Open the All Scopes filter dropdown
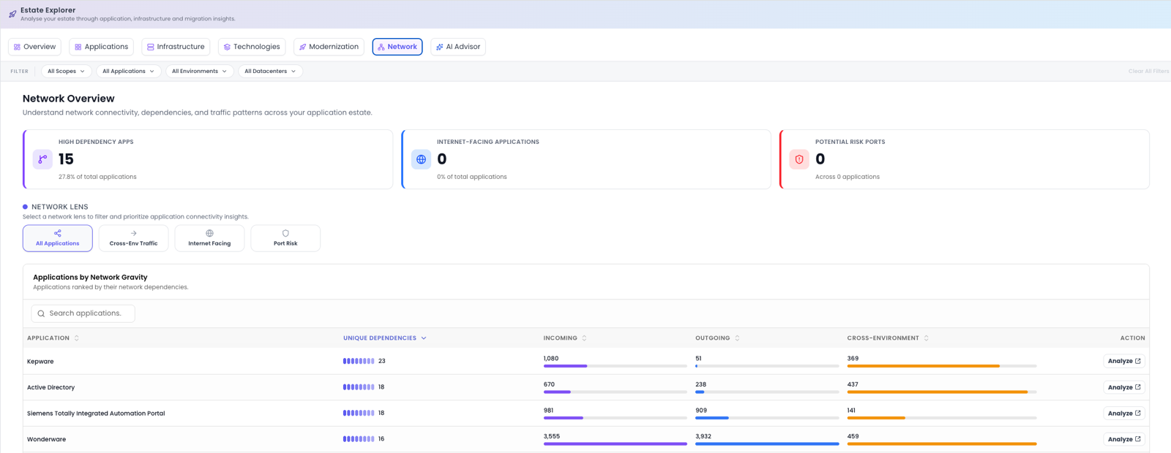The image size is (1171, 453). (66, 72)
